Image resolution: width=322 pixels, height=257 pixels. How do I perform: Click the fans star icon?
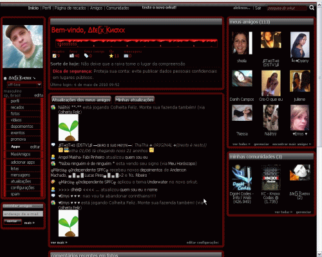(x=111, y=56)
